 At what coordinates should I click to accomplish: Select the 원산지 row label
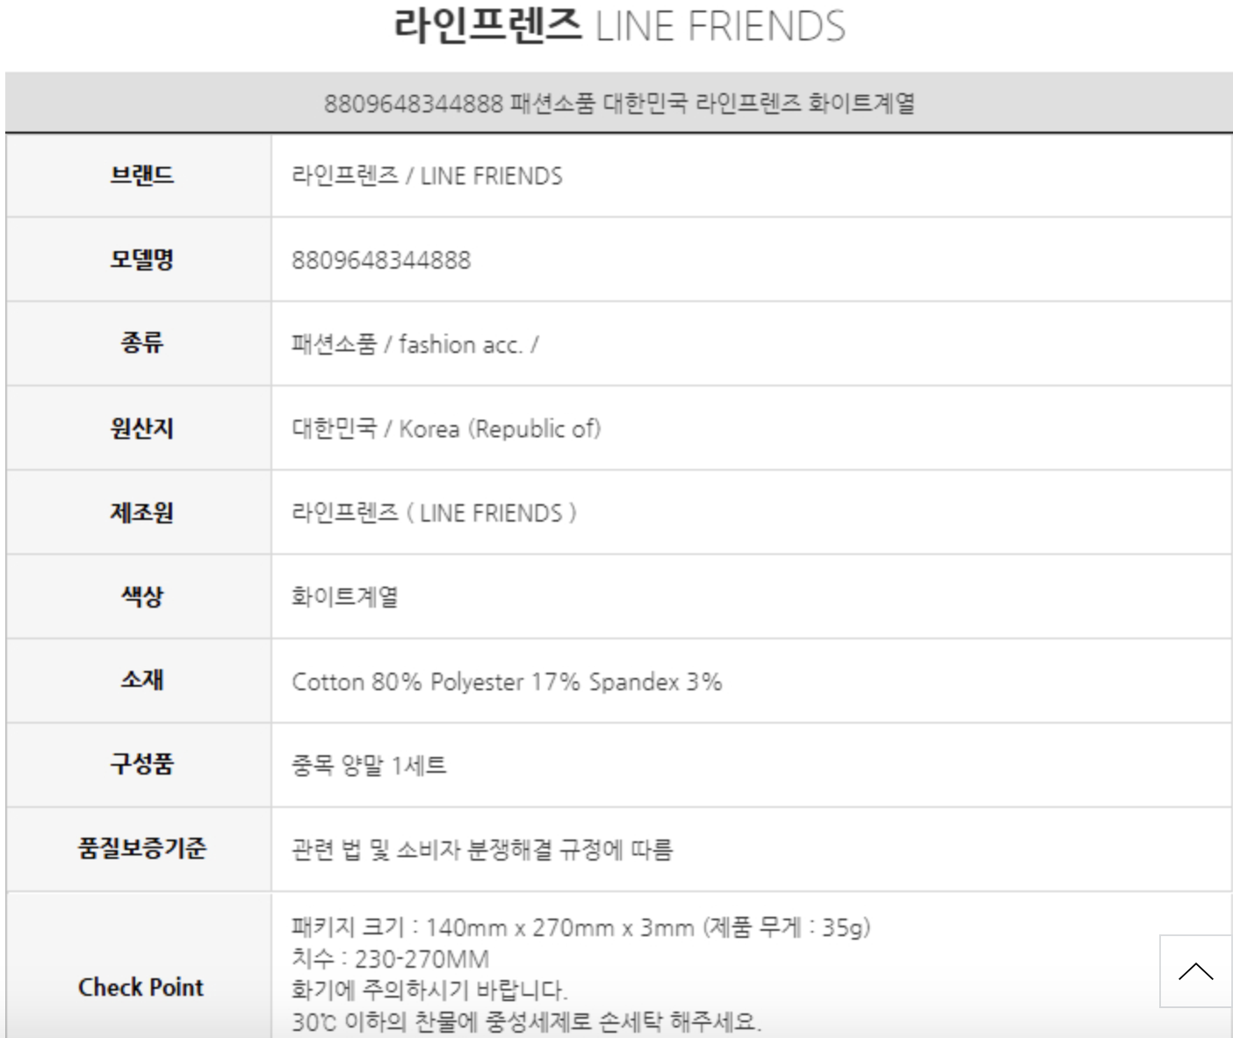pyautogui.click(x=141, y=429)
